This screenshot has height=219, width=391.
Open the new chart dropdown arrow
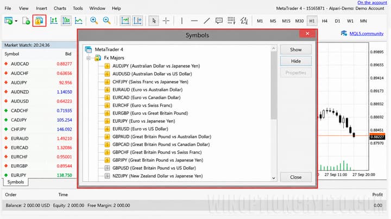[16, 21]
